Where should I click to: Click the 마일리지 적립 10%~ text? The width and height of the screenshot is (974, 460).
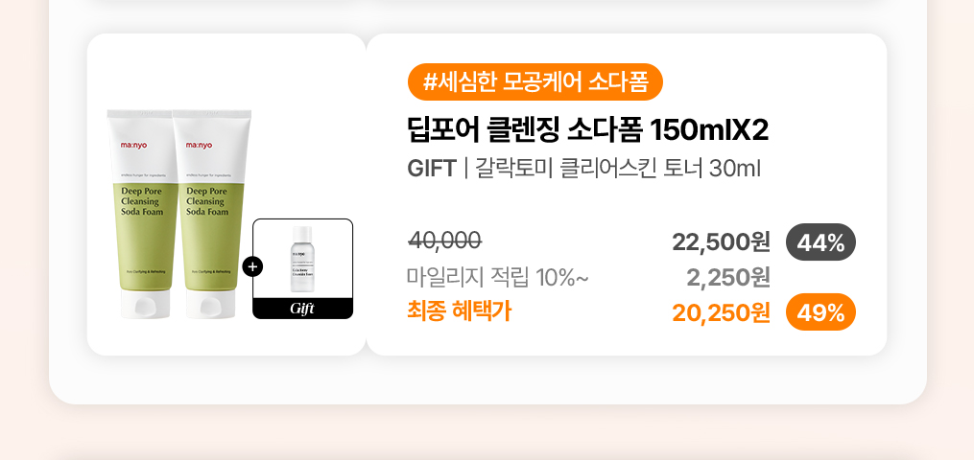(x=497, y=278)
